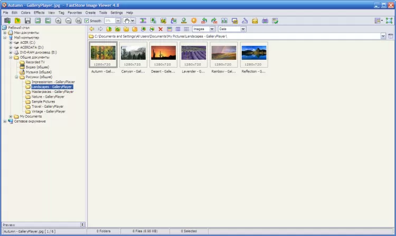This screenshot has height=236, width=396.
Task: Open the Effects menu
Action: (x=39, y=12)
